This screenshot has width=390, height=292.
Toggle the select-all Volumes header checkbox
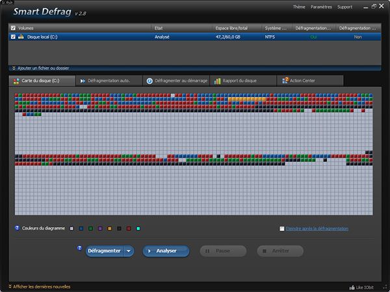coord(13,29)
